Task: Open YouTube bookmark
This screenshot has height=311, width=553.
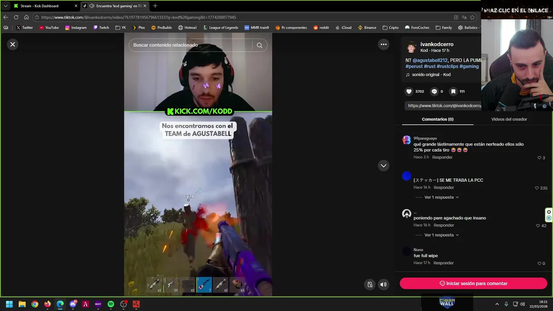Action: coord(49,28)
